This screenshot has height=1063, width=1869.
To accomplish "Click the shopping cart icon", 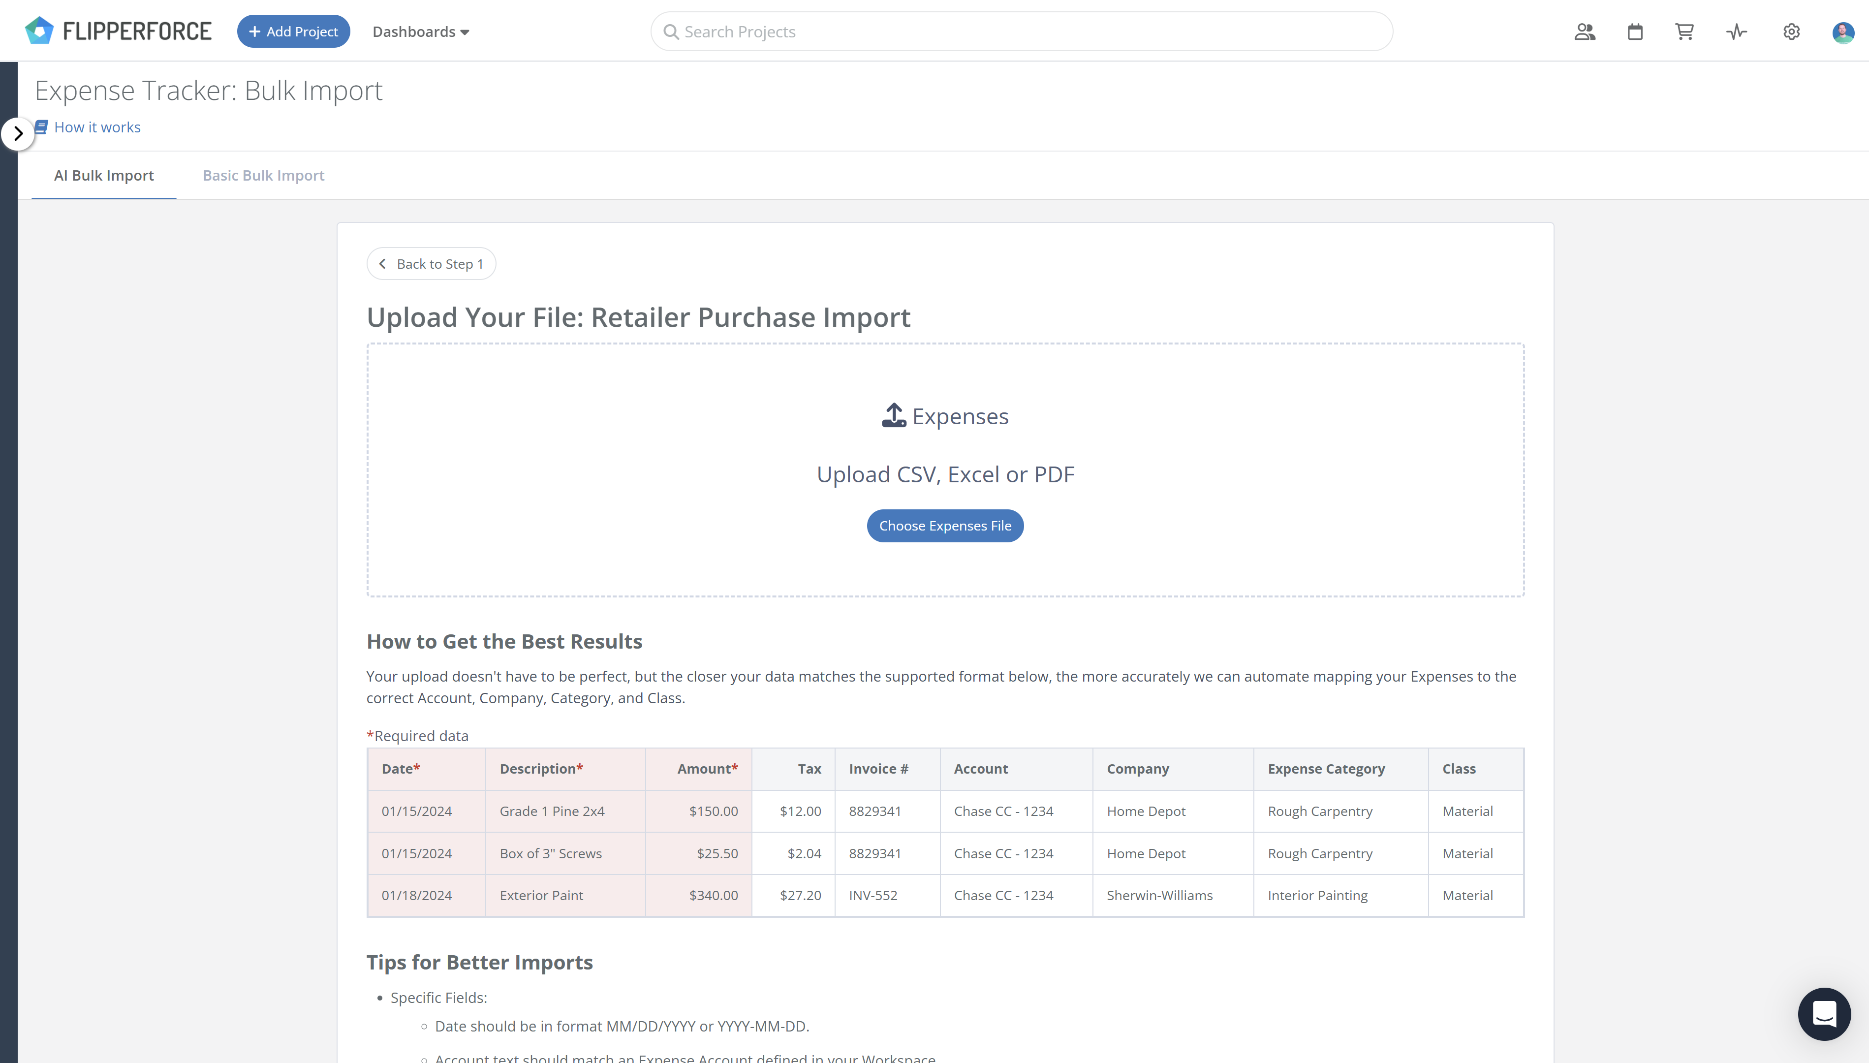I will (1684, 31).
